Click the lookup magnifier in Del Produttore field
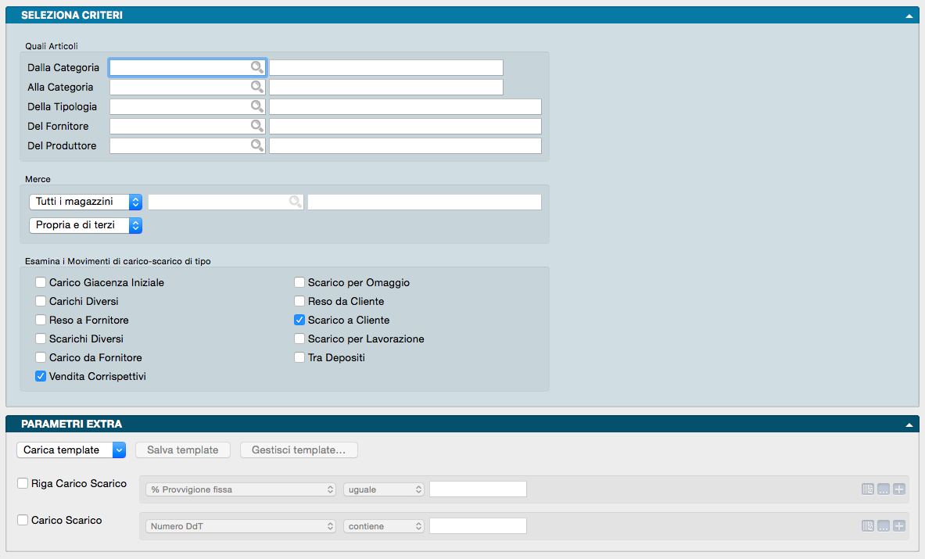 coord(256,145)
